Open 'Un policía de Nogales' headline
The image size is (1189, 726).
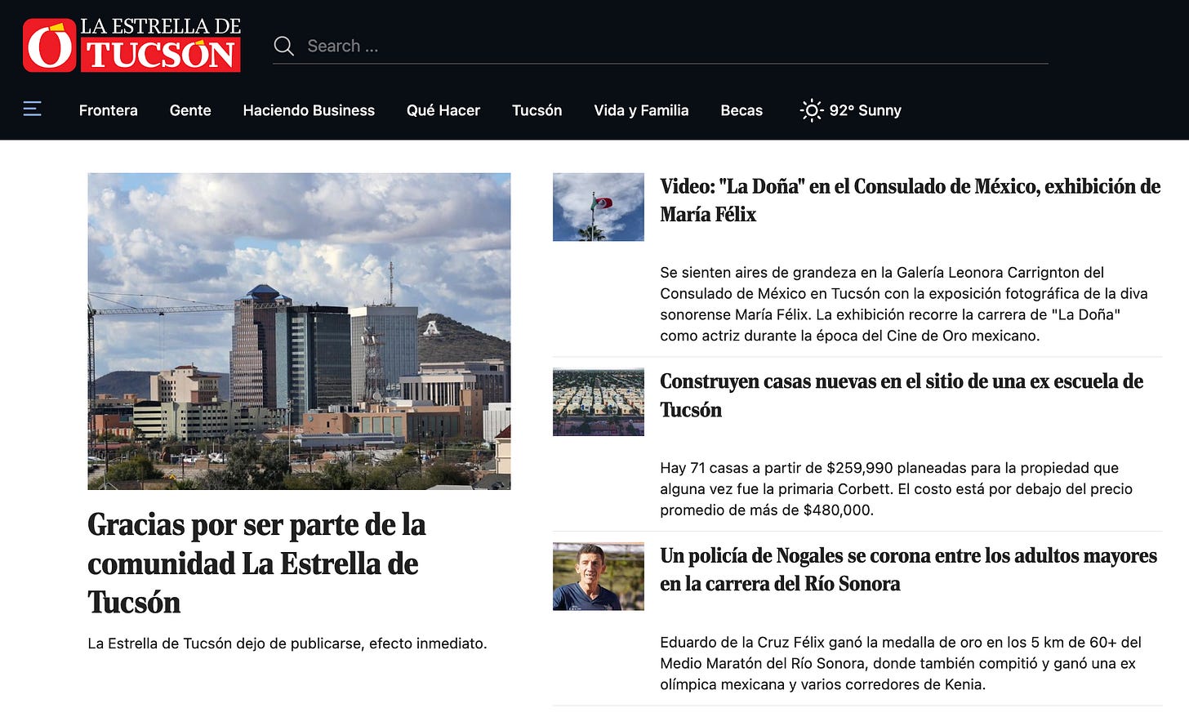[909, 569]
